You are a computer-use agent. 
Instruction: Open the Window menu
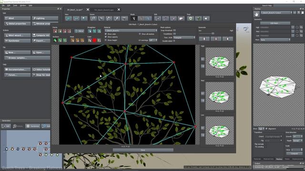23,5
